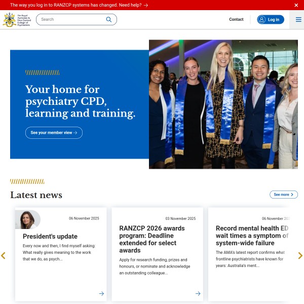Screen dimensions: 304x304
Task: Open awards program article arrow icon
Action: click(x=198, y=293)
